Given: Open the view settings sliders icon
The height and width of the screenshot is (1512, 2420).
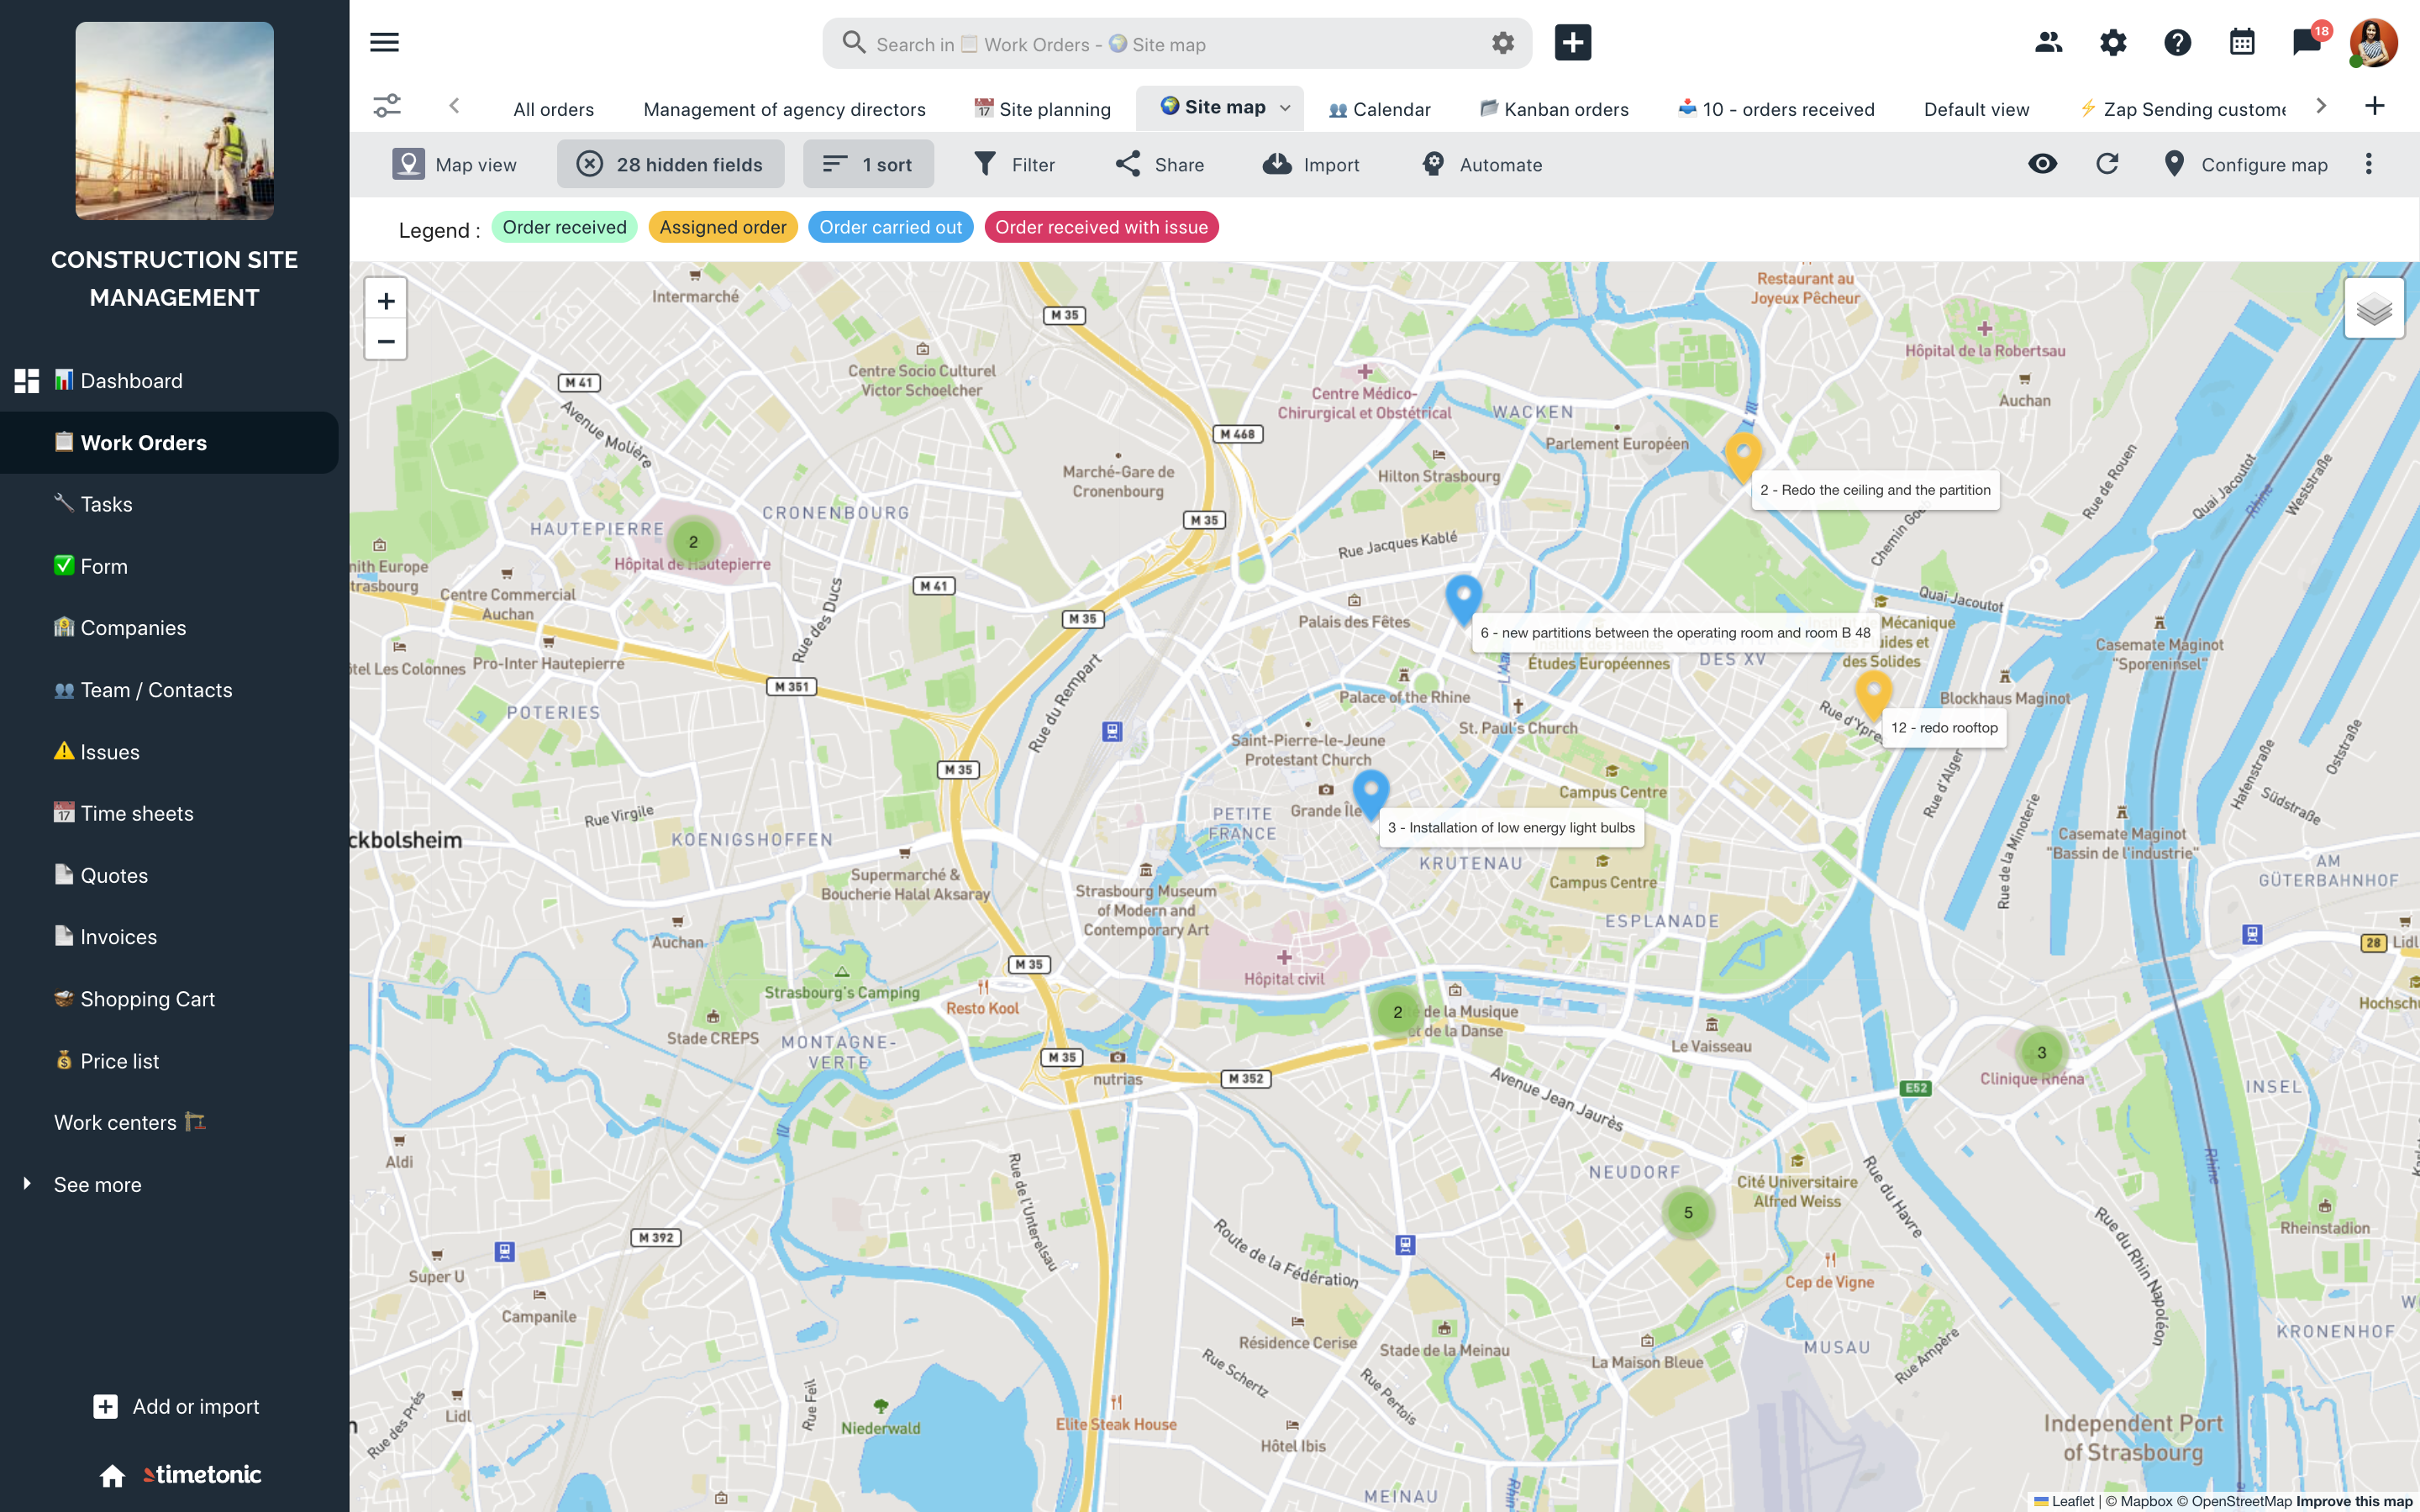Looking at the screenshot, I should (387, 106).
